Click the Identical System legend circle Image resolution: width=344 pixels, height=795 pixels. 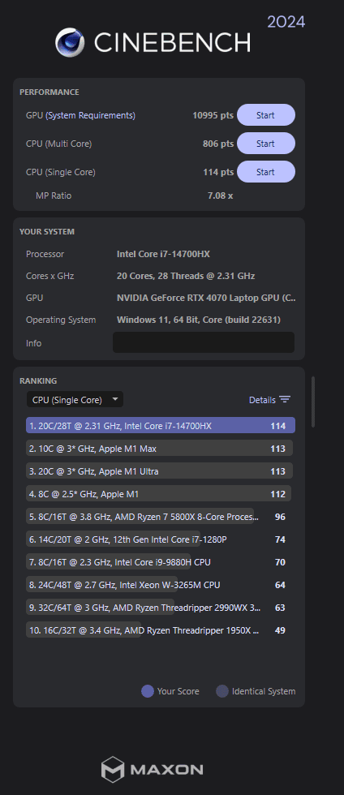click(x=222, y=691)
